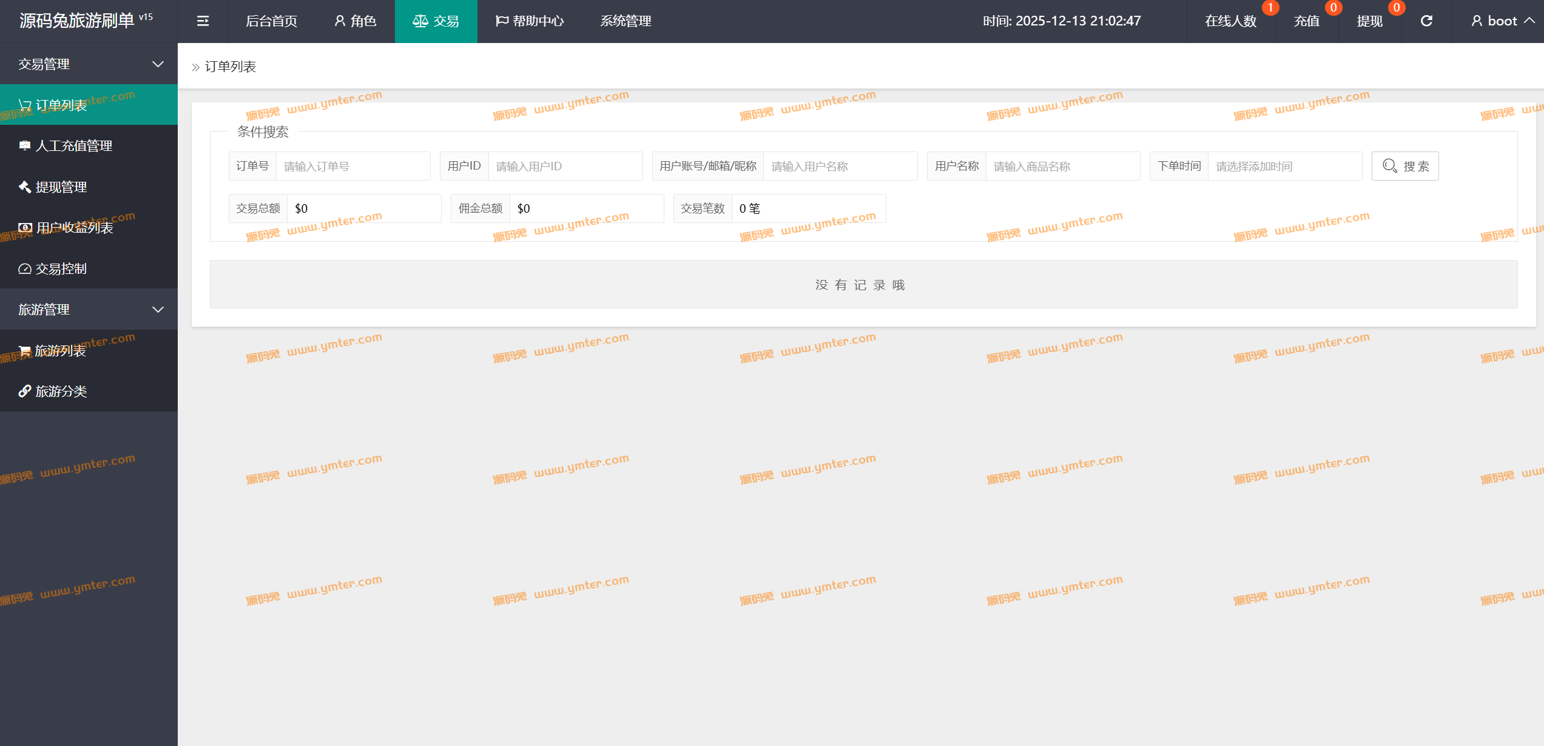The height and width of the screenshot is (746, 1544).
Task: Click the refresh icon in top bar
Action: click(1426, 21)
